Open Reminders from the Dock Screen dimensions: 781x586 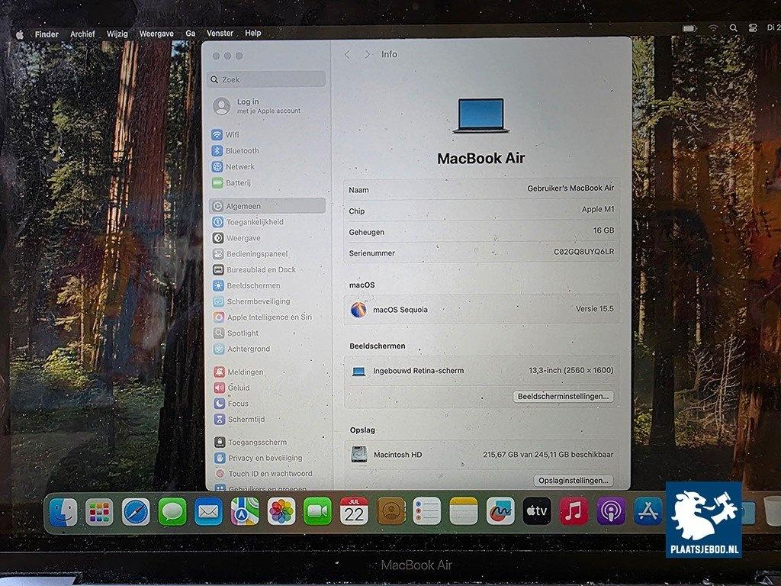click(427, 511)
